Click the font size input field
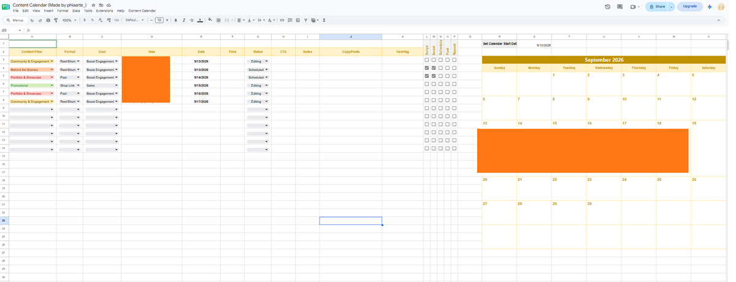The height and width of the screenshot is (282, 736). coord(159,20)
